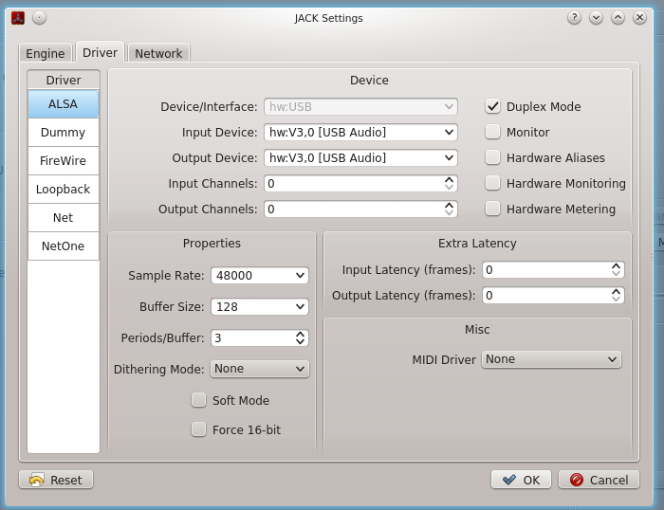The image size is (664, 510).
Task: Enable the Soft Mode option
Action: [x=199, y=400]
